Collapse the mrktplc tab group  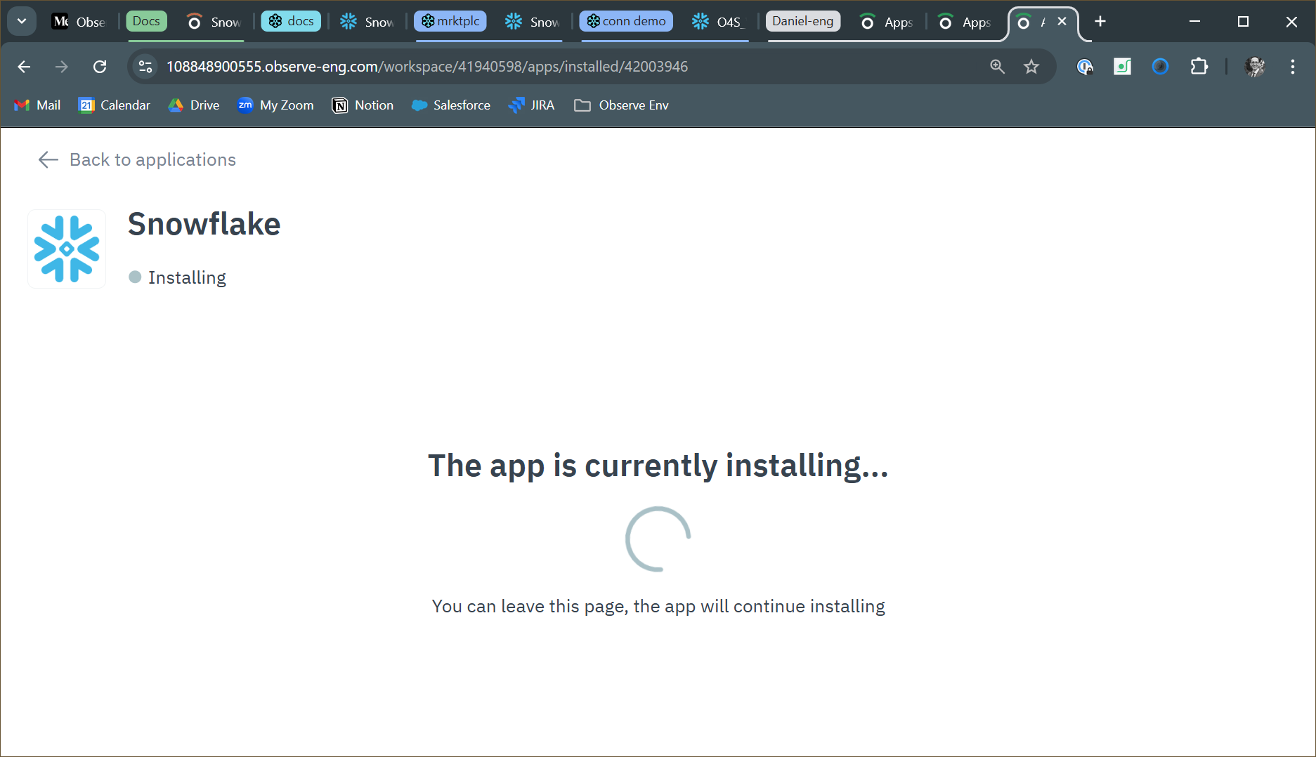(x=450, y=21)
